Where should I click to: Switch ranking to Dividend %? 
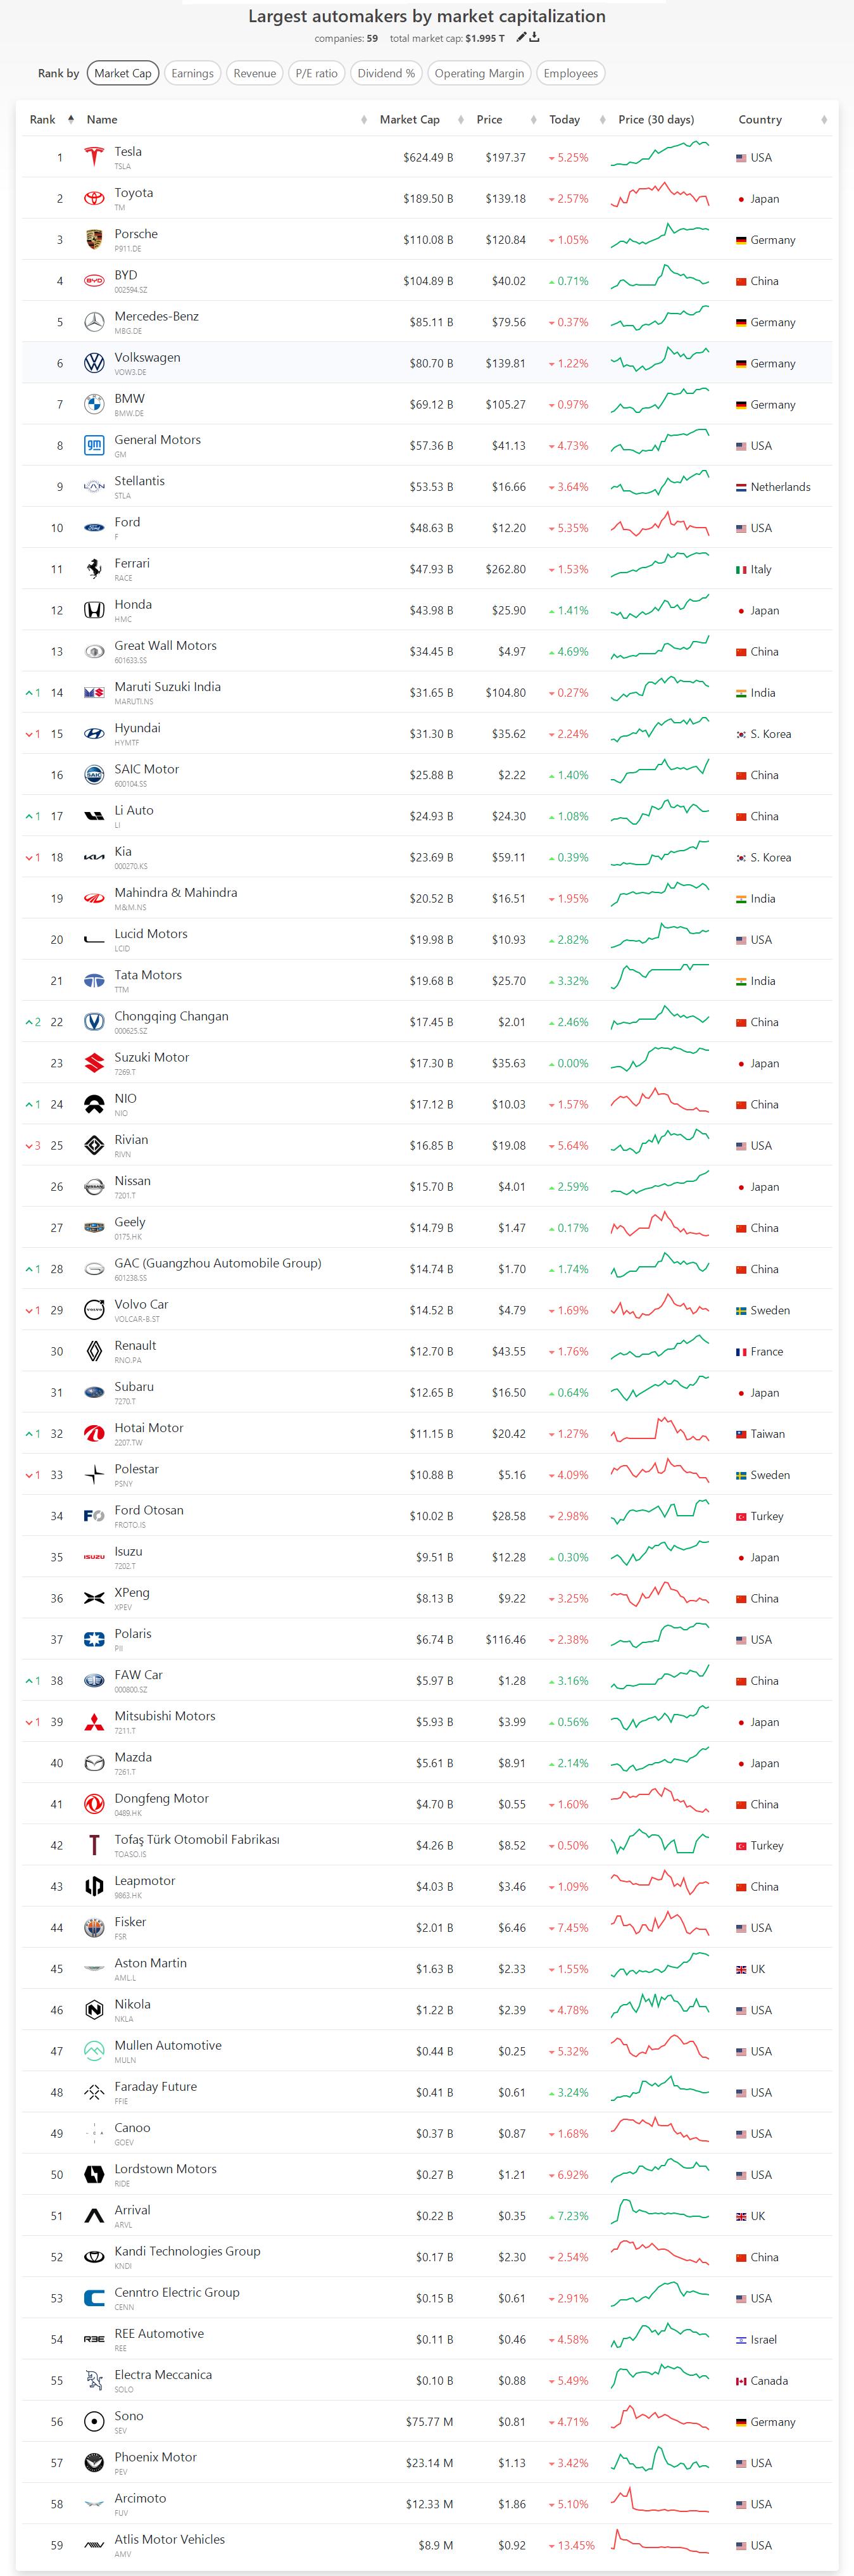[x=386, y=73]
